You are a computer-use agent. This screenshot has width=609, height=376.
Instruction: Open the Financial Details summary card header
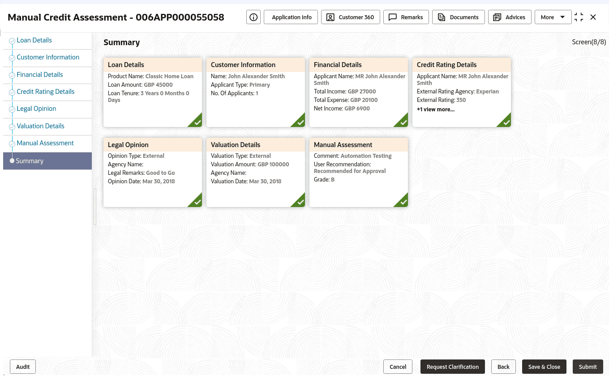point(359,65)
